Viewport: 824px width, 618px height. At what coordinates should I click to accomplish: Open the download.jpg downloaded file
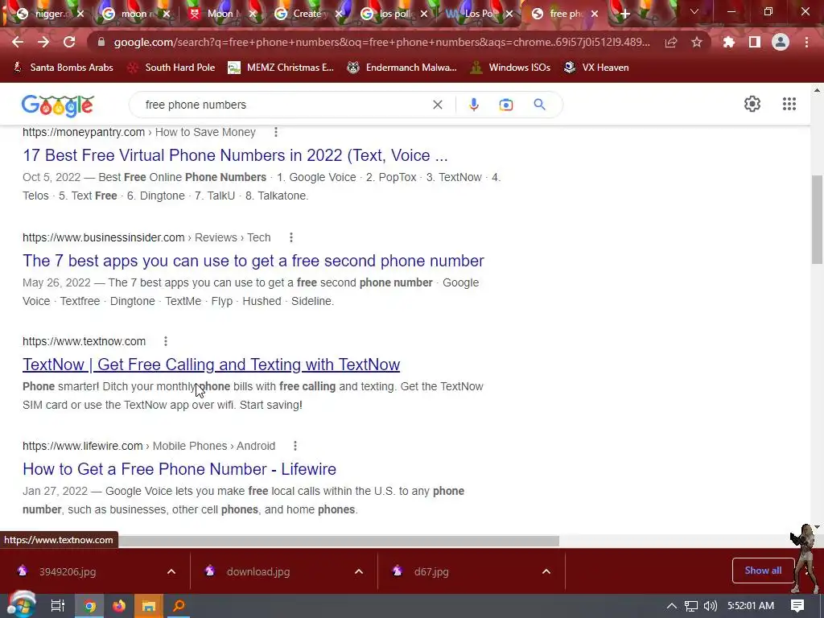(258, 572)
